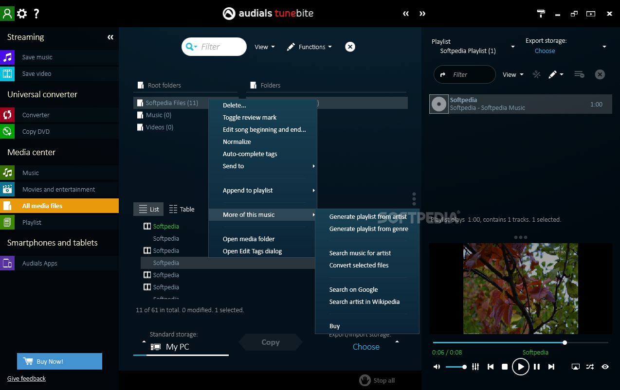Expand the Export storage dropdown arrow
The width and height of the screenshot is (620, 390).
(x=604, y=47)
